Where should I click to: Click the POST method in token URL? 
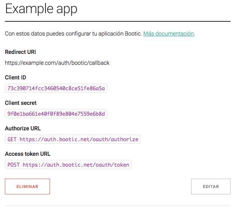(14, 165)
